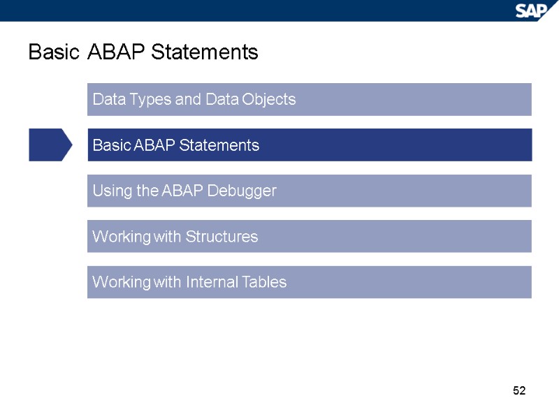Click the SAP logo
The height and width of the screenshot is (419, 559).
[535, 10]
